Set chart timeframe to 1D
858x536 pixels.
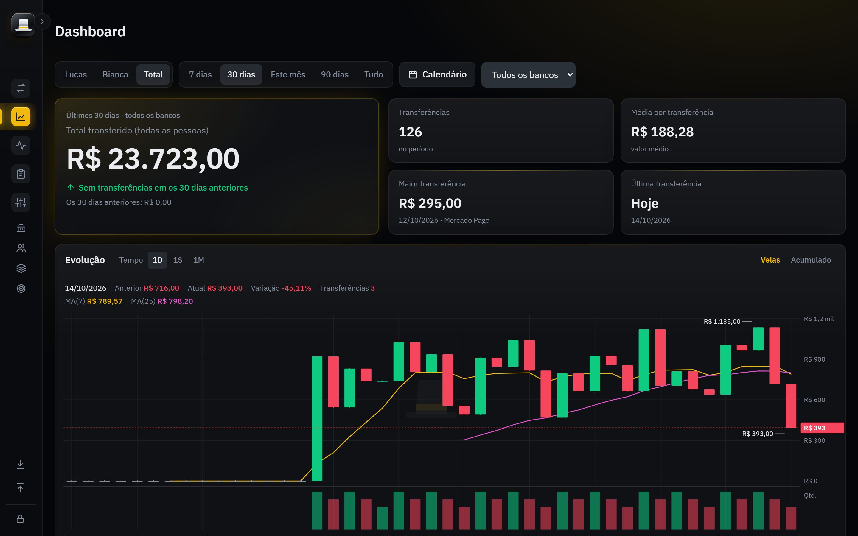(157, 260)
